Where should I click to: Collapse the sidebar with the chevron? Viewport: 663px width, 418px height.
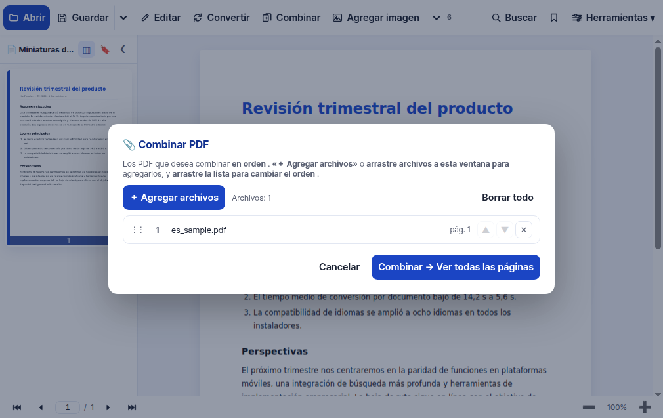[x=123, y=49]
